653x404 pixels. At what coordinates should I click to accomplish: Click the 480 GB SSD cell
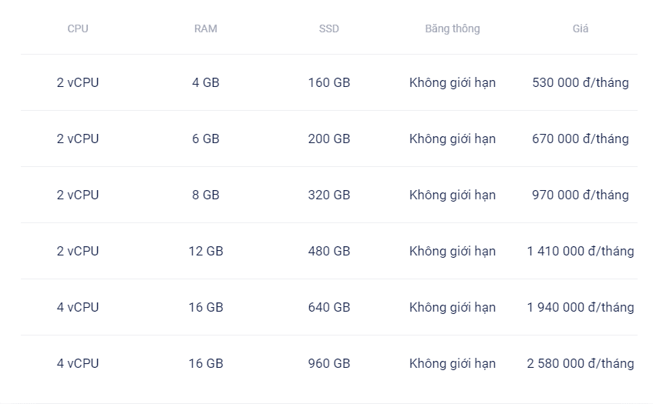click(x=329, y=251)
